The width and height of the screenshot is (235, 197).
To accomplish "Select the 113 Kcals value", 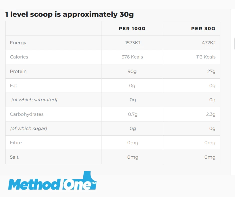I will click(206, 57).
